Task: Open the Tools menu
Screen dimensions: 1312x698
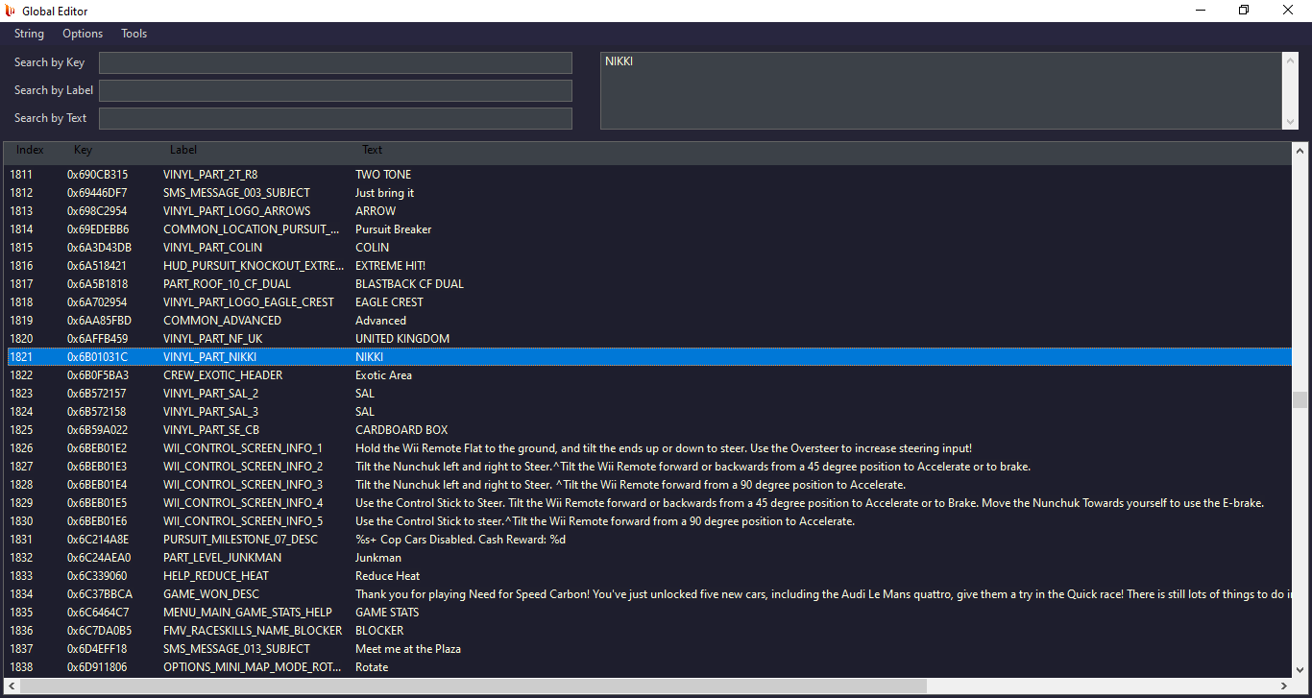Action: point(134,34)
